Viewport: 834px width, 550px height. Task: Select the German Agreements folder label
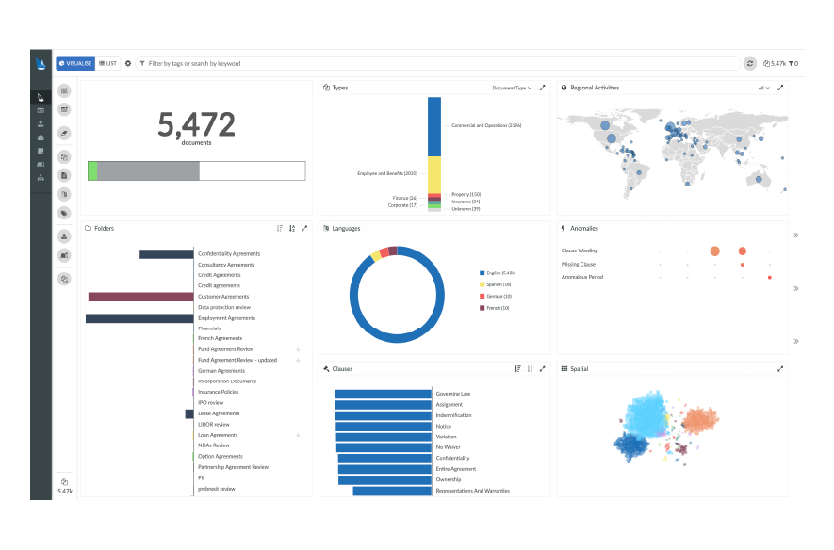pos(221,371)
